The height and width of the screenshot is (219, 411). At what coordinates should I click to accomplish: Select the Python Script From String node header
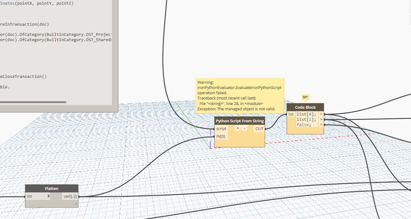(x=239, y=121)
